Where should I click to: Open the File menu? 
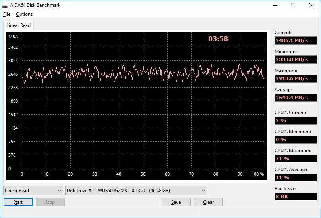point(7,14)
